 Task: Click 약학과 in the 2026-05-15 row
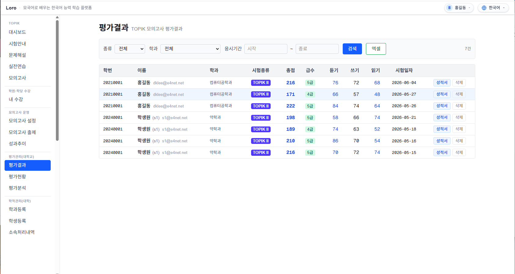click(x=215, y=152)
